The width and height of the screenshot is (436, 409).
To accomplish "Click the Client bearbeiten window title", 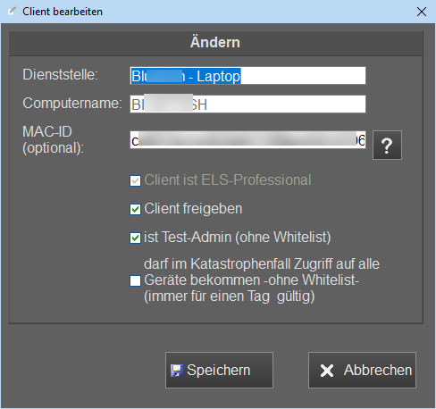I will (x=63, y=12).
